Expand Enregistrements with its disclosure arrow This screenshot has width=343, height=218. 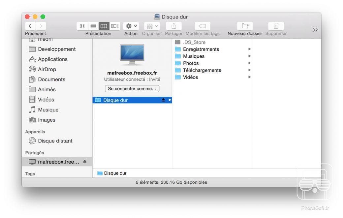coord(249,49)
